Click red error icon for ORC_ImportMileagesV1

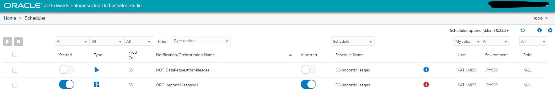click(426, 85)
